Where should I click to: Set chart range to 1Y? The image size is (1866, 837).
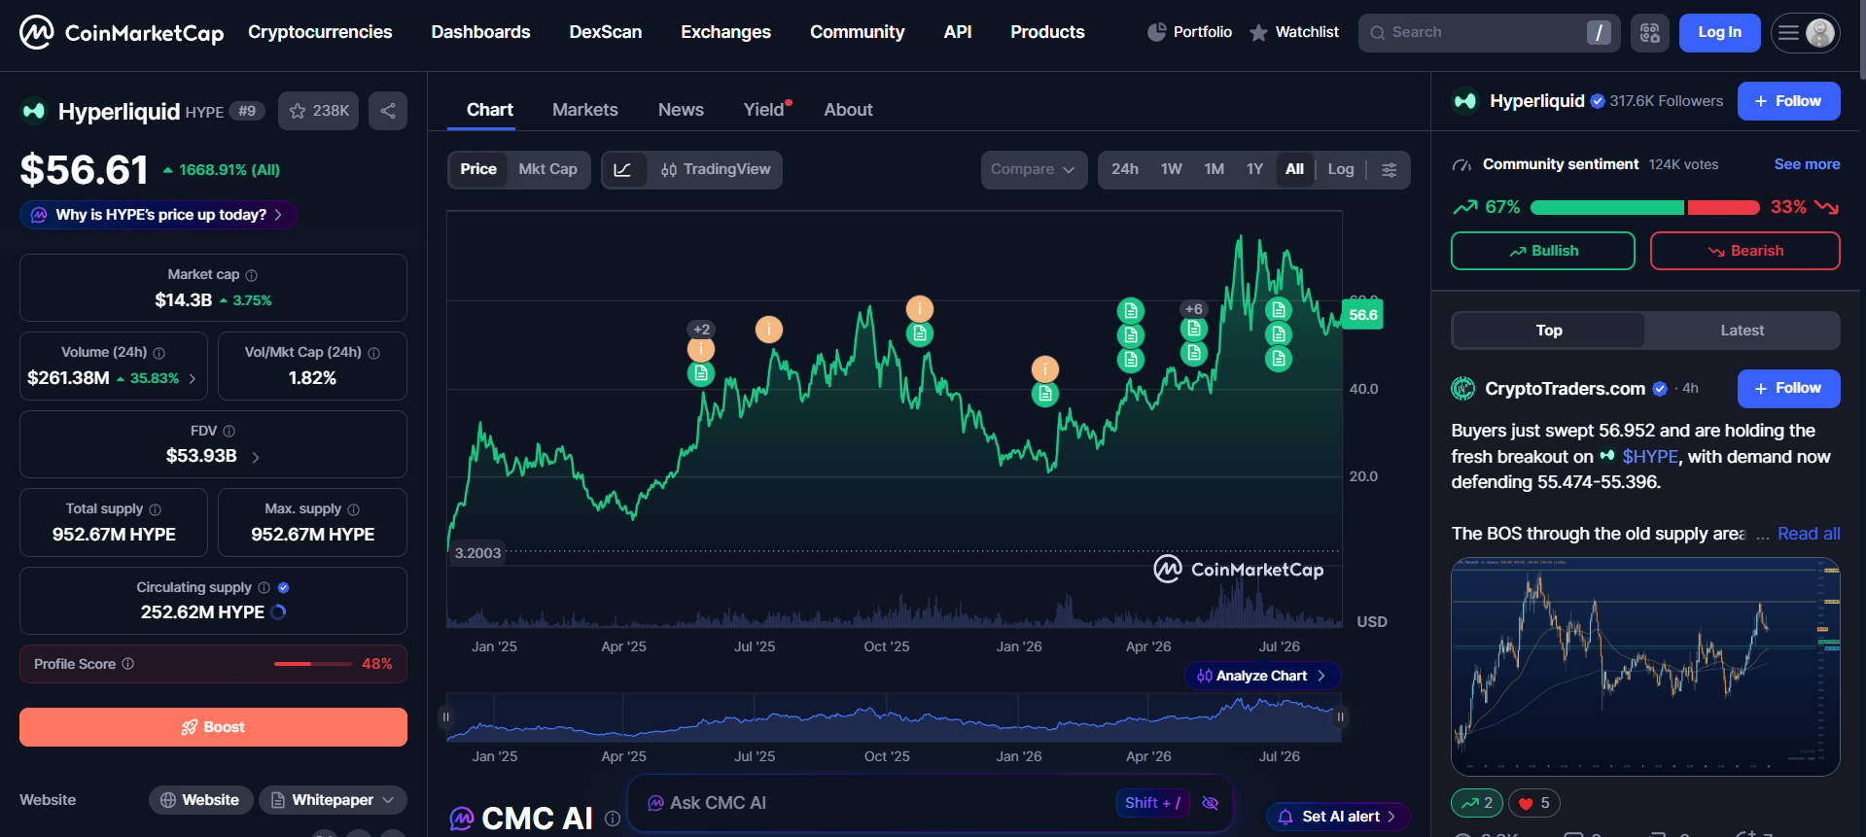(1255, 170)
